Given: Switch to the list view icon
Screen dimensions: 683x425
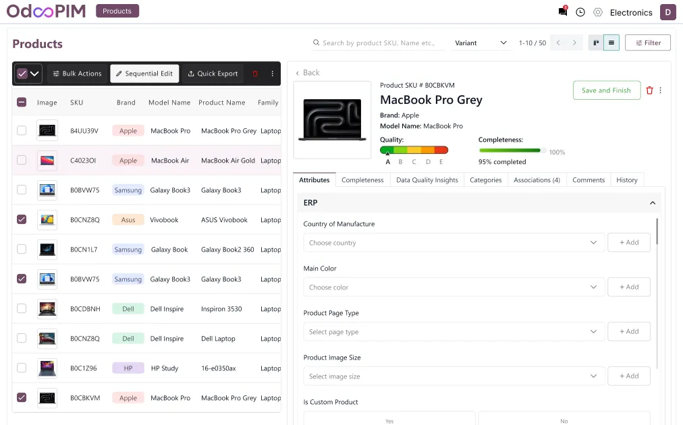Looking at the screenshot, I should pos(611,42).
